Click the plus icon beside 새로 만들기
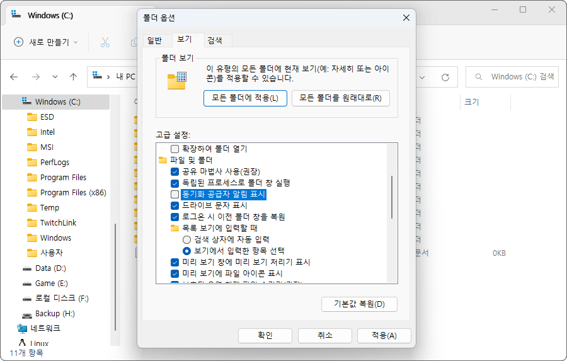This screenshot has width=567, height=361. 18,42
